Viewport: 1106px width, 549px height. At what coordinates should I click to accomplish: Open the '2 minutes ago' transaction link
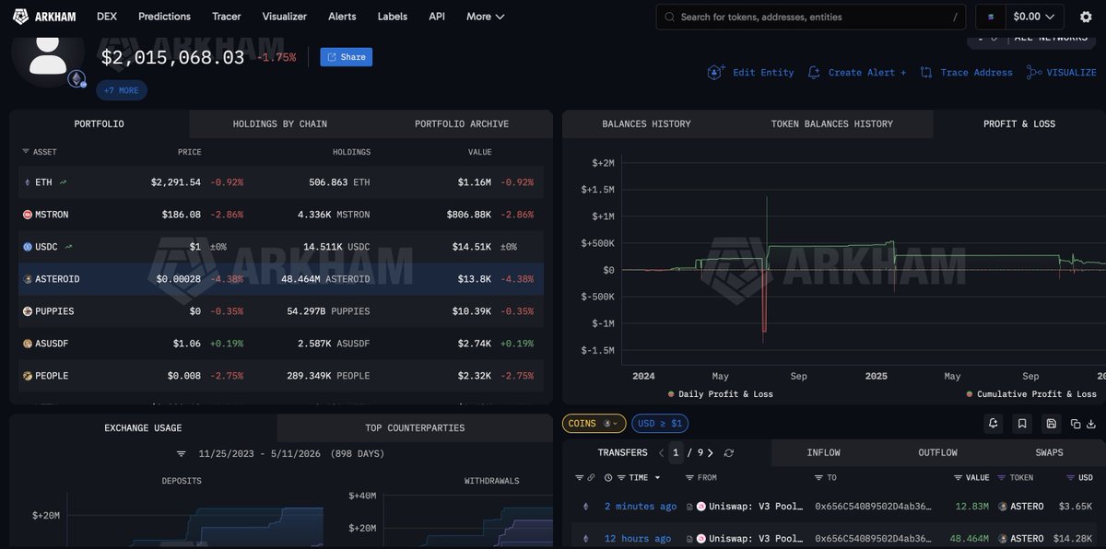(641, 507)
